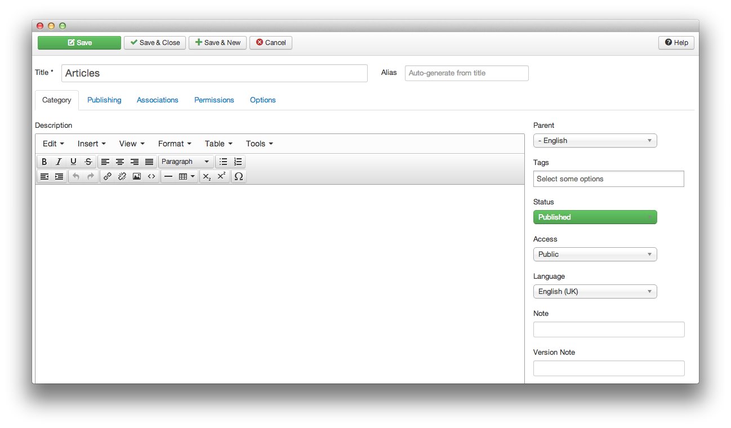Toggle italic text formatting
The height and width of the screenshot is (428, 731).
(59, 162)
